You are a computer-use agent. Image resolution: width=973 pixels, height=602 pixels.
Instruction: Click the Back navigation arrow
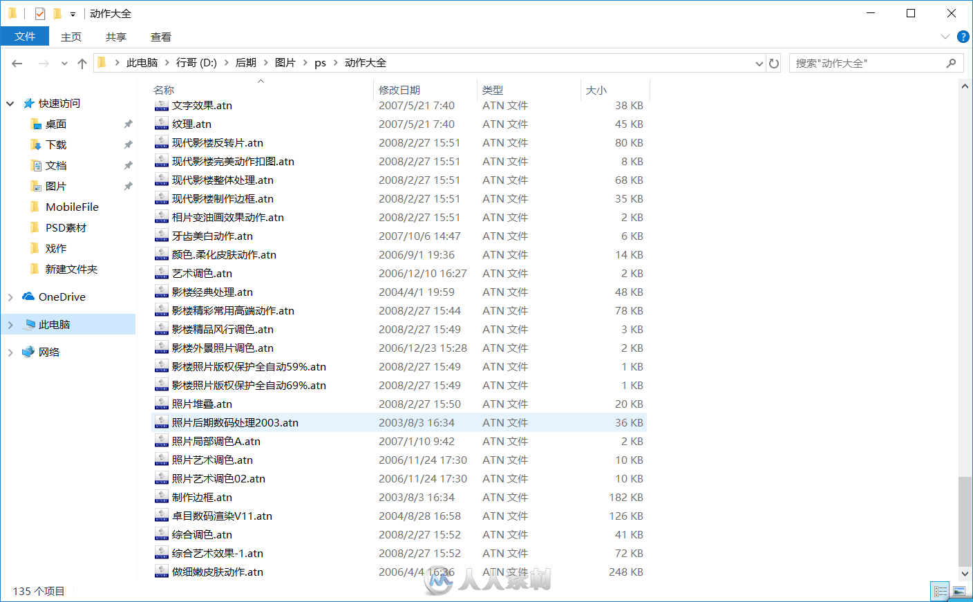tap(17, 64)
